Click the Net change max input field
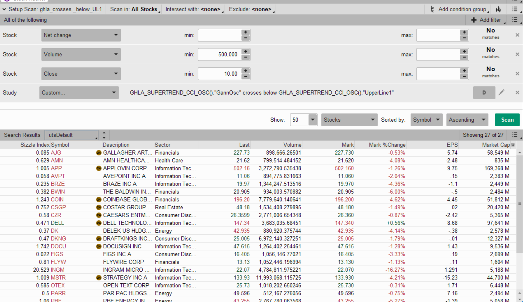Image resolution: width=523 pixels, height=302 pixels. tap(438, 35)
